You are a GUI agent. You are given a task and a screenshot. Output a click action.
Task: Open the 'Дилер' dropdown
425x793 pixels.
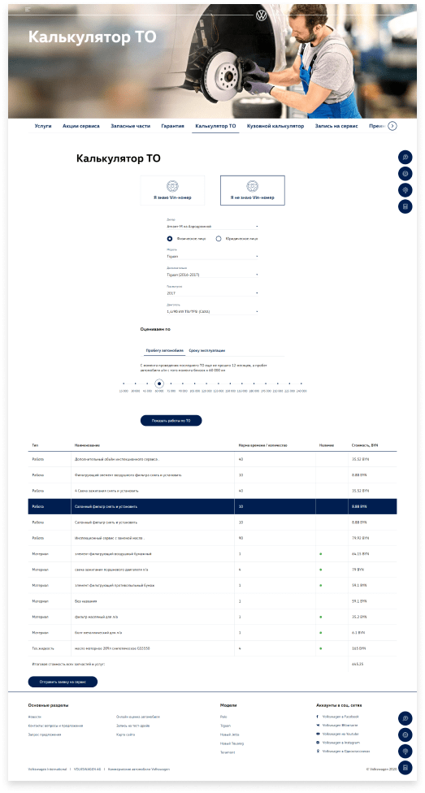coord(213,227)
